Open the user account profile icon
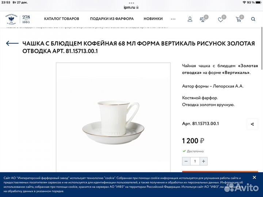 (x=190, y=19)
